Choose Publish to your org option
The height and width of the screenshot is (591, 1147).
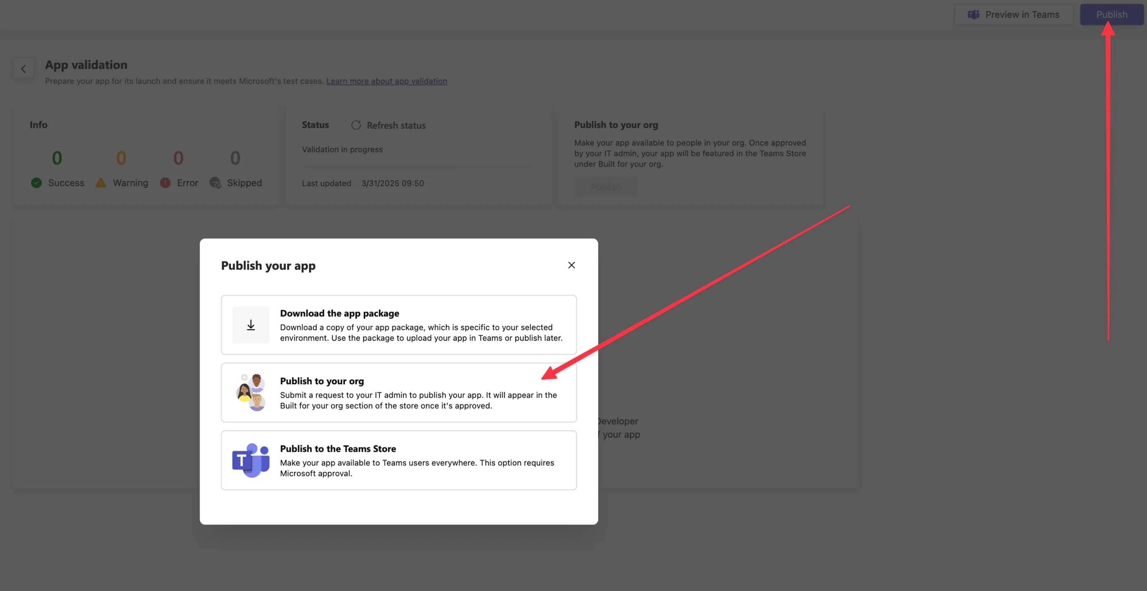pyautogui.click(x=399, y=392)
